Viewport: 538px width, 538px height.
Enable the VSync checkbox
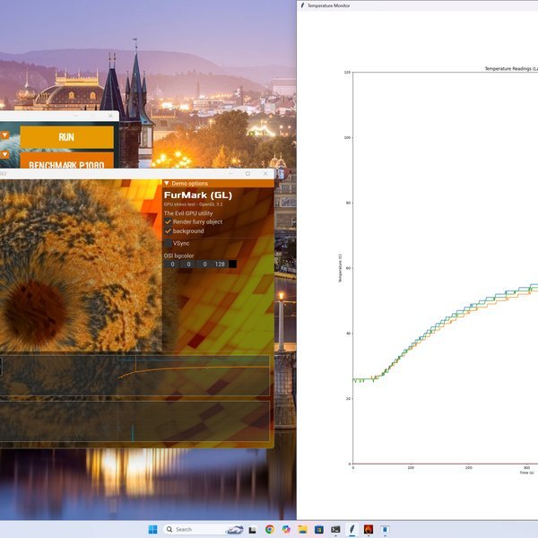(168, 243)
